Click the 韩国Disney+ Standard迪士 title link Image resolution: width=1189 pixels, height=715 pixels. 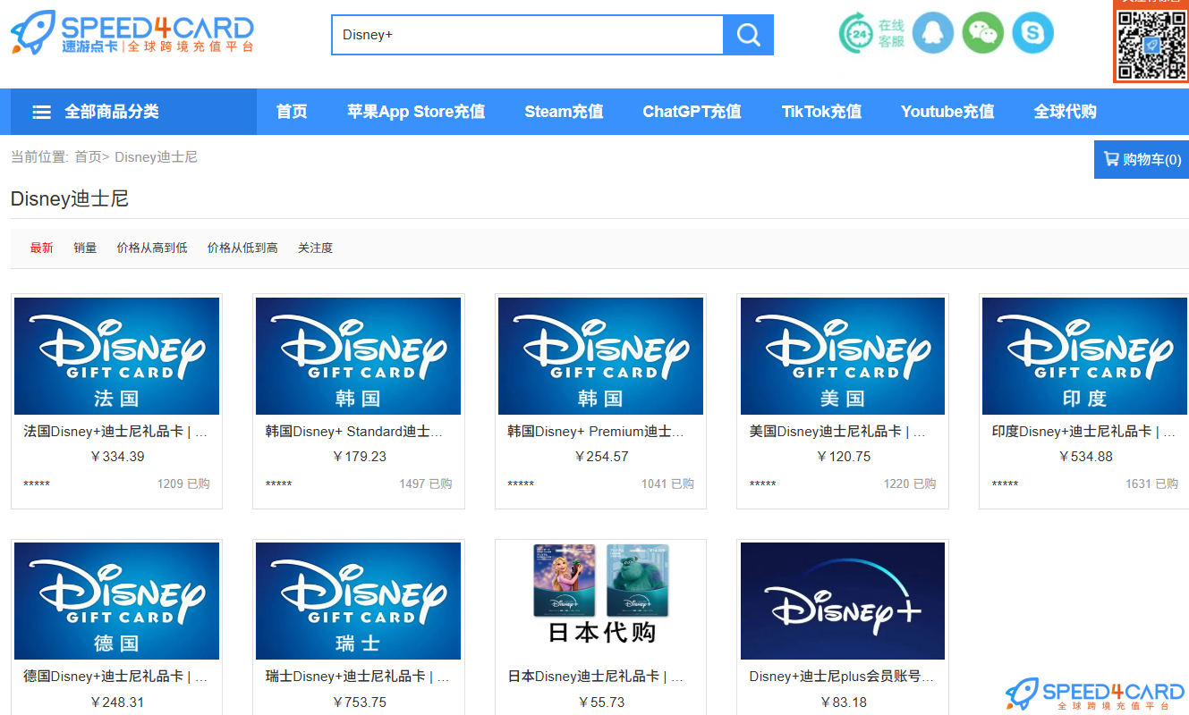point(354,432)
